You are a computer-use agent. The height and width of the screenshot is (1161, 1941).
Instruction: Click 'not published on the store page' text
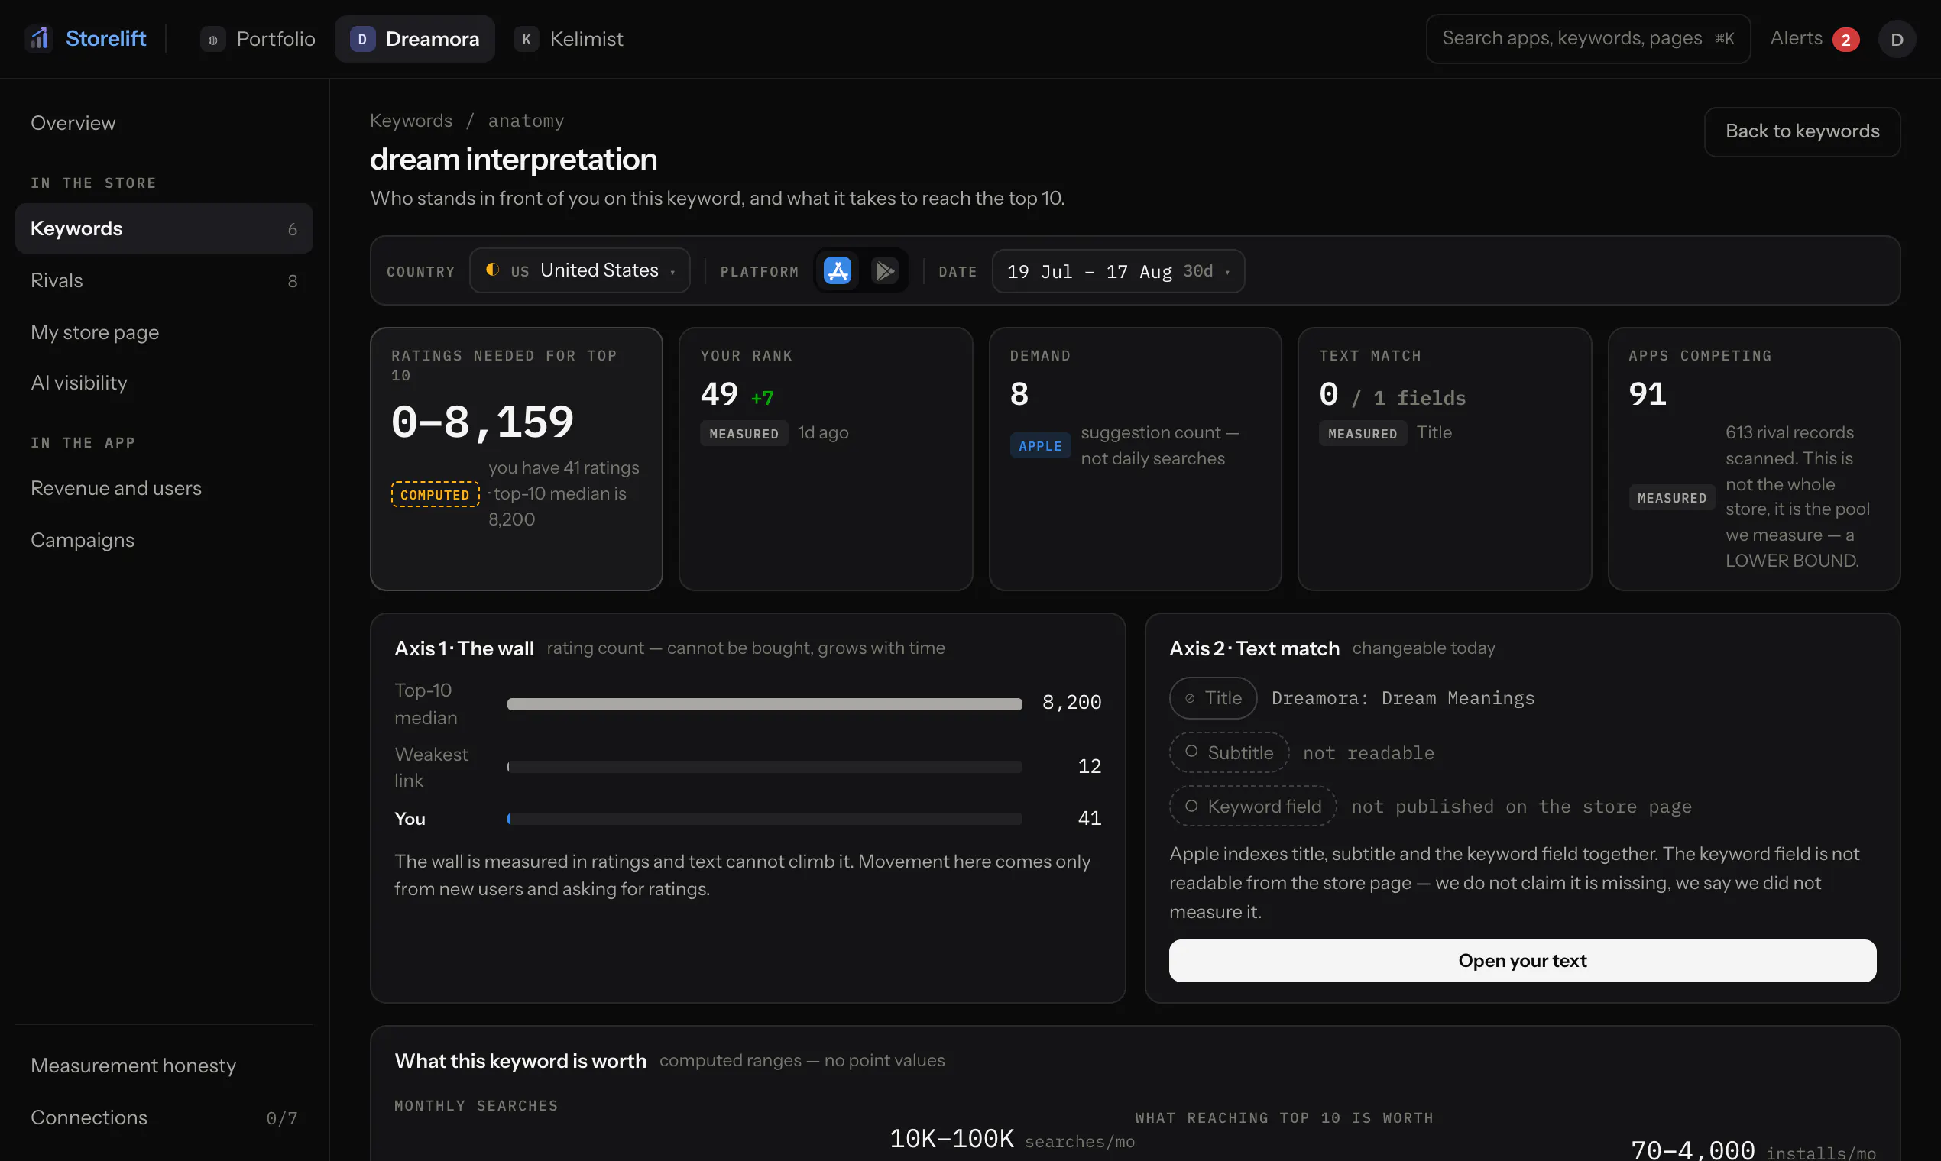point(1521,807)
